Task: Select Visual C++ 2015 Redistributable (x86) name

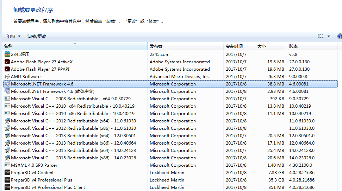Action: 73,158
